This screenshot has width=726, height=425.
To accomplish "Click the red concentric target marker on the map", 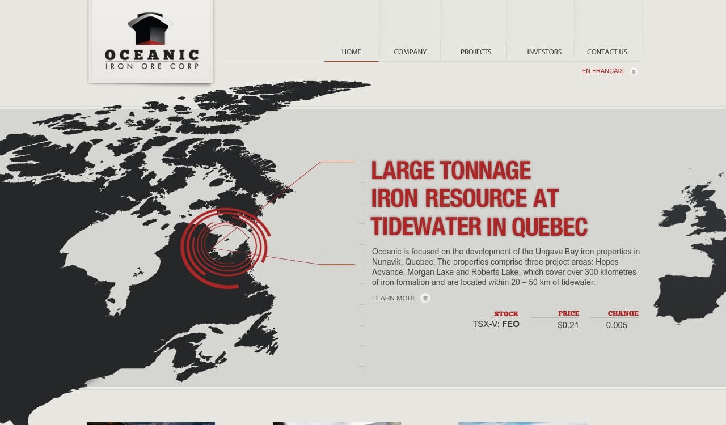I will [x=225, y=248].
